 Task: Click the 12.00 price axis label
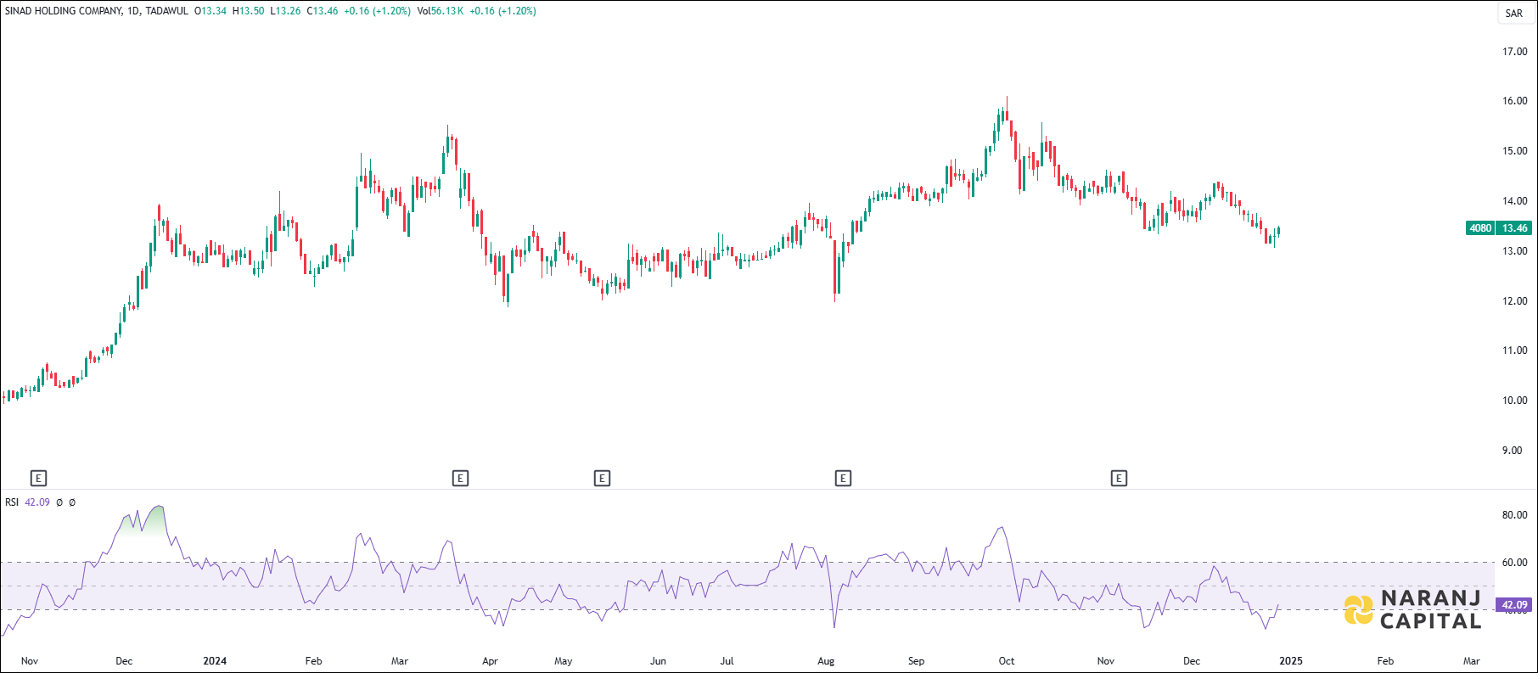point(1514,301)
